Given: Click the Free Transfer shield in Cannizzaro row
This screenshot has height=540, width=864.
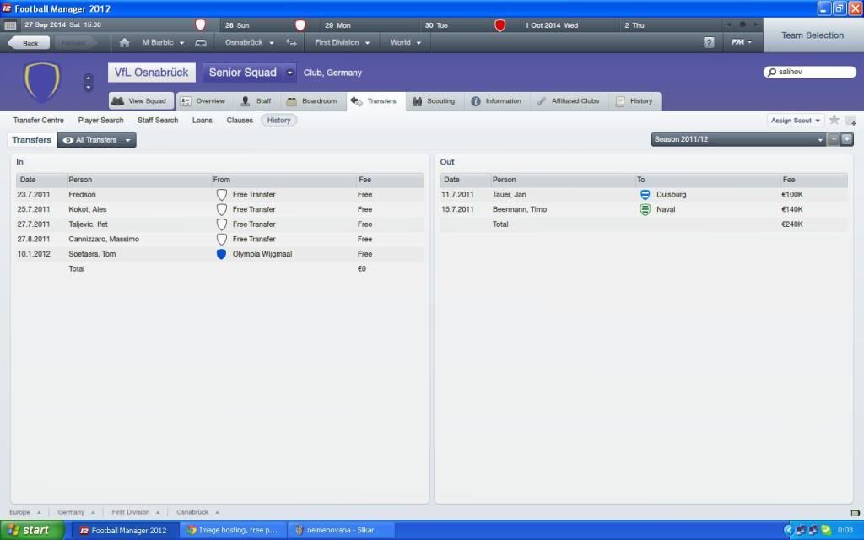Looking at the screenshot, I should (x=222, y=239).
